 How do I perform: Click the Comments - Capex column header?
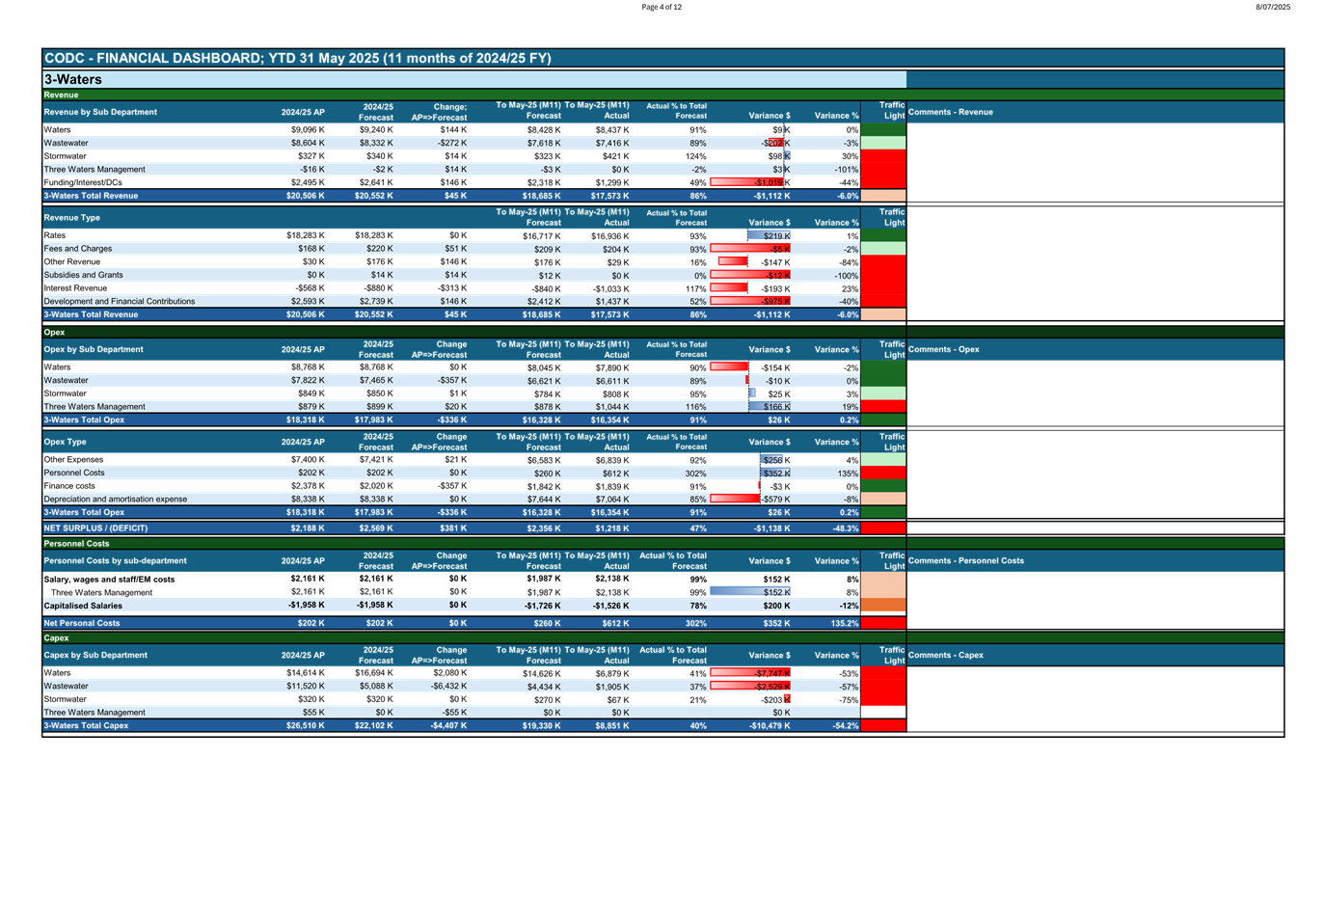coord(945,655)
